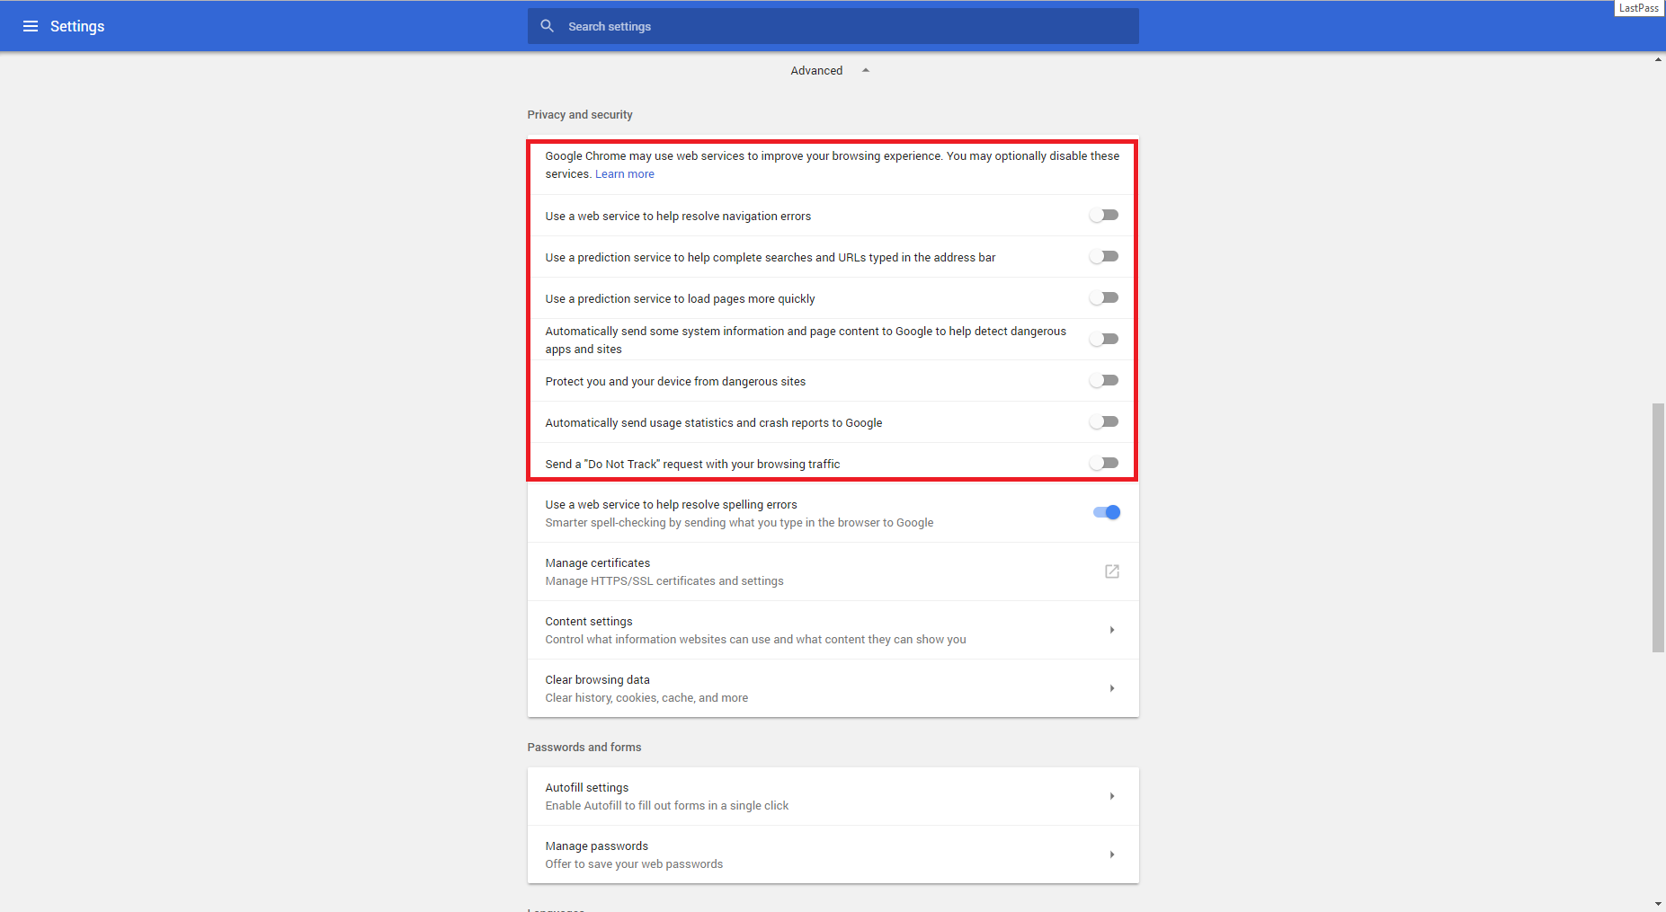Toggle sending system information to Google
Screen dimensions: 1666x912
1104,340
